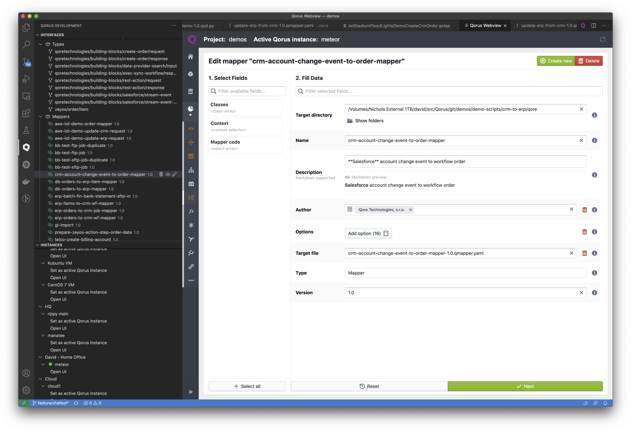The height and width of the screenshot is (431, 631).
Task: Open the Manage gear icon
Action: pyautogui.click(x=26, y=390)
